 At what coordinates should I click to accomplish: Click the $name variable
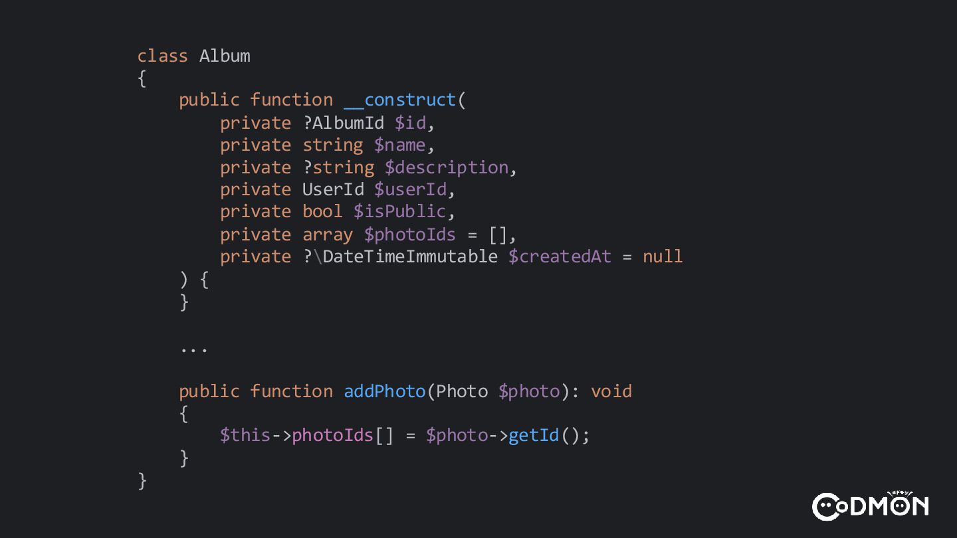(x=400, y=145)
